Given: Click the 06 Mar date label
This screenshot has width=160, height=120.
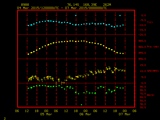Looking at the screenshot, I should pyautogui.click(x=85, y=114).
